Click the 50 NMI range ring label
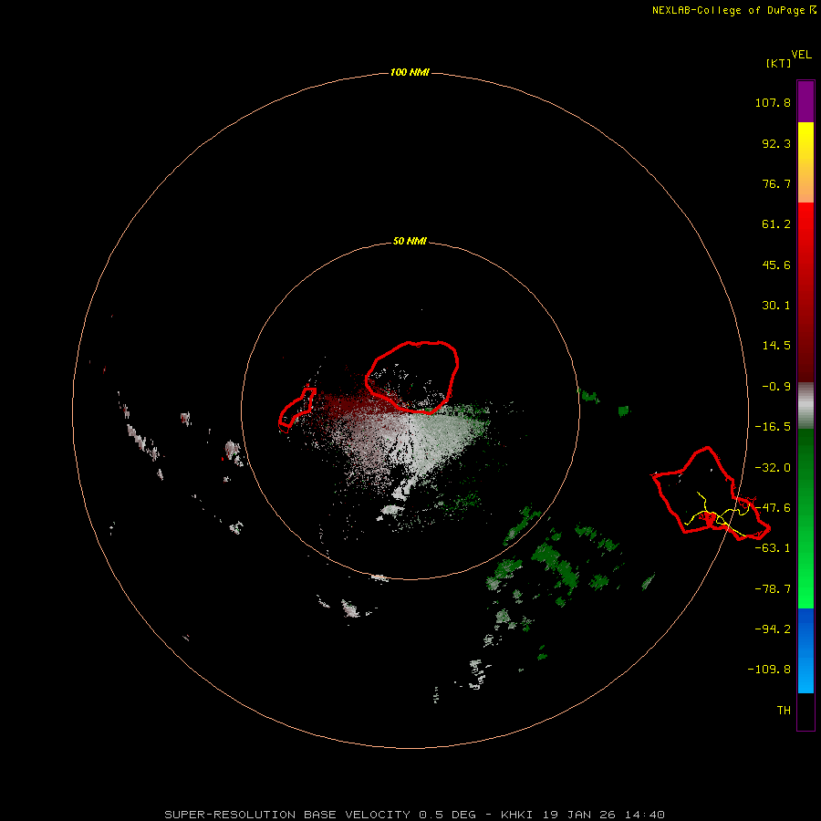This screenshot has height=821, width=821. click(410, 242)
